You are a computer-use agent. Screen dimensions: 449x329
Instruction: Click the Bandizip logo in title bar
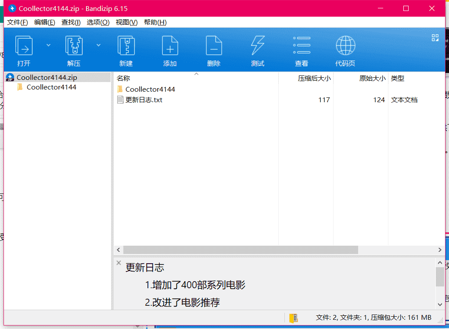12,8
